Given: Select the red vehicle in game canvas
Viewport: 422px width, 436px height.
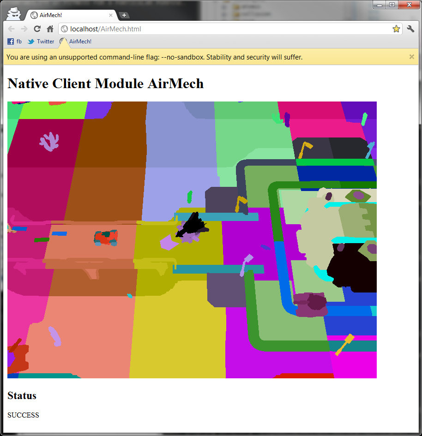Looking at the screenshot, I should 105,238.
